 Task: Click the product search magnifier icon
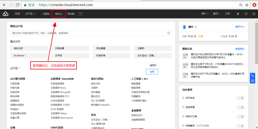169,33
